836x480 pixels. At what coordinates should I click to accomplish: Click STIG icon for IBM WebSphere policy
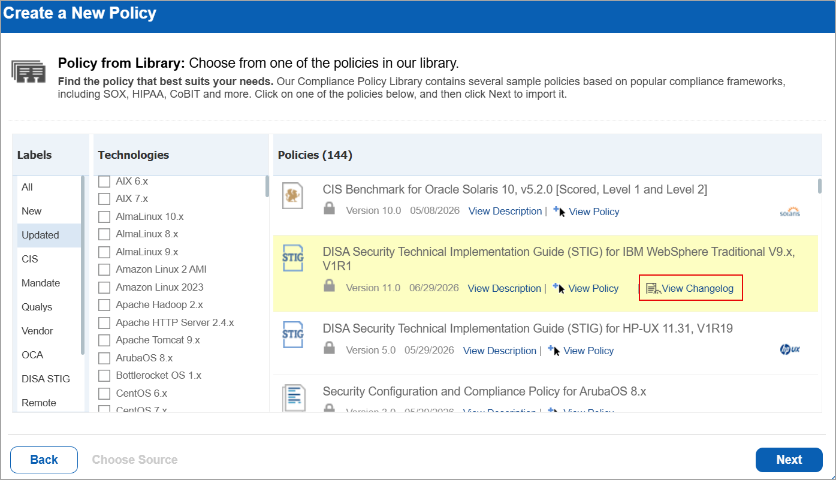[292, 258]
